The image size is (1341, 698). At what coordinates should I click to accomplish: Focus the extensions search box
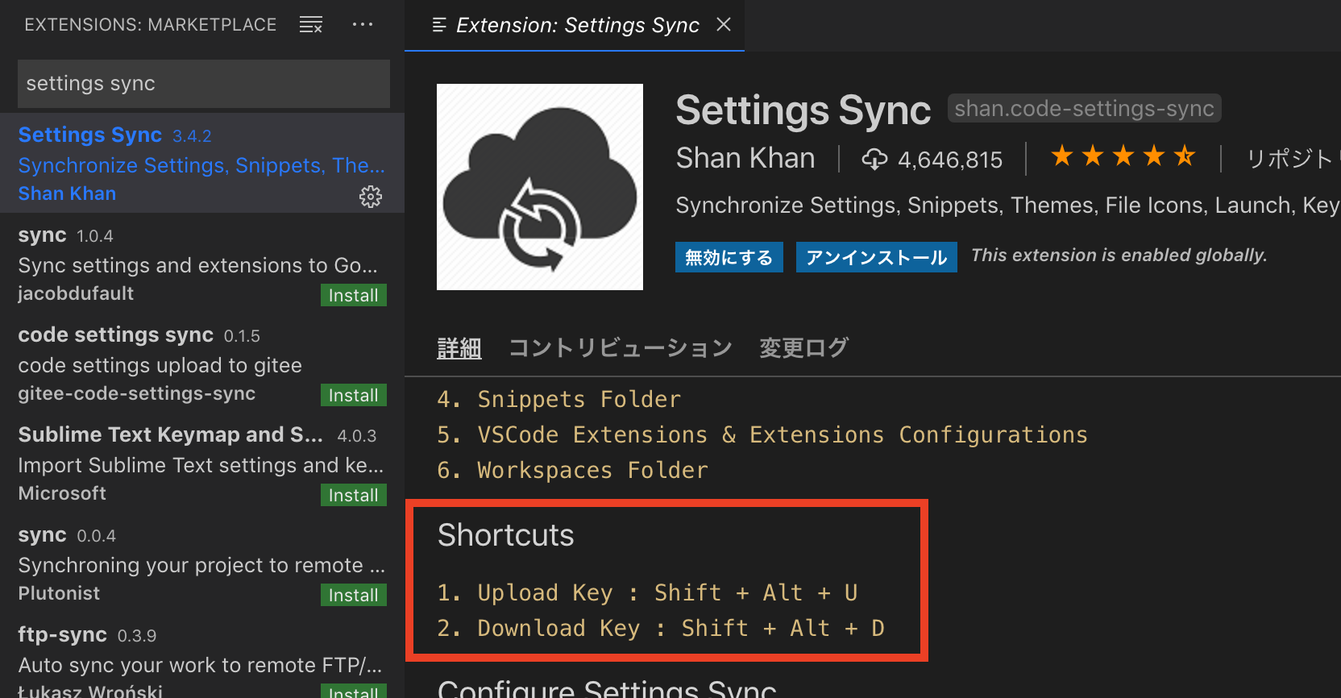tap(204, 84)
